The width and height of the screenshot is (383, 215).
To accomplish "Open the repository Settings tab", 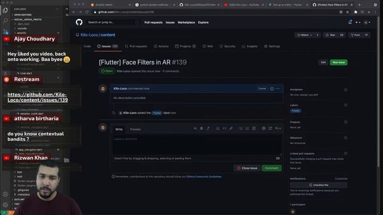I will [272, 47].
